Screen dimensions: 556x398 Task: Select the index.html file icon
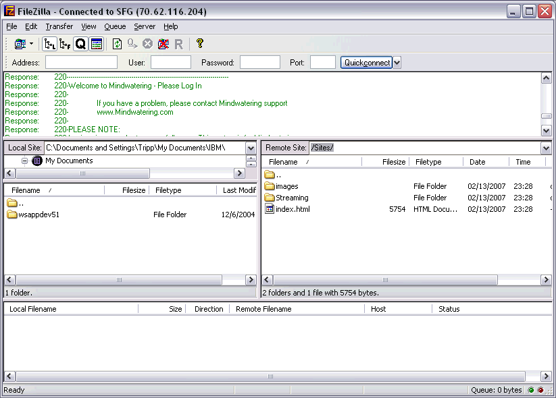coord(269,209)
